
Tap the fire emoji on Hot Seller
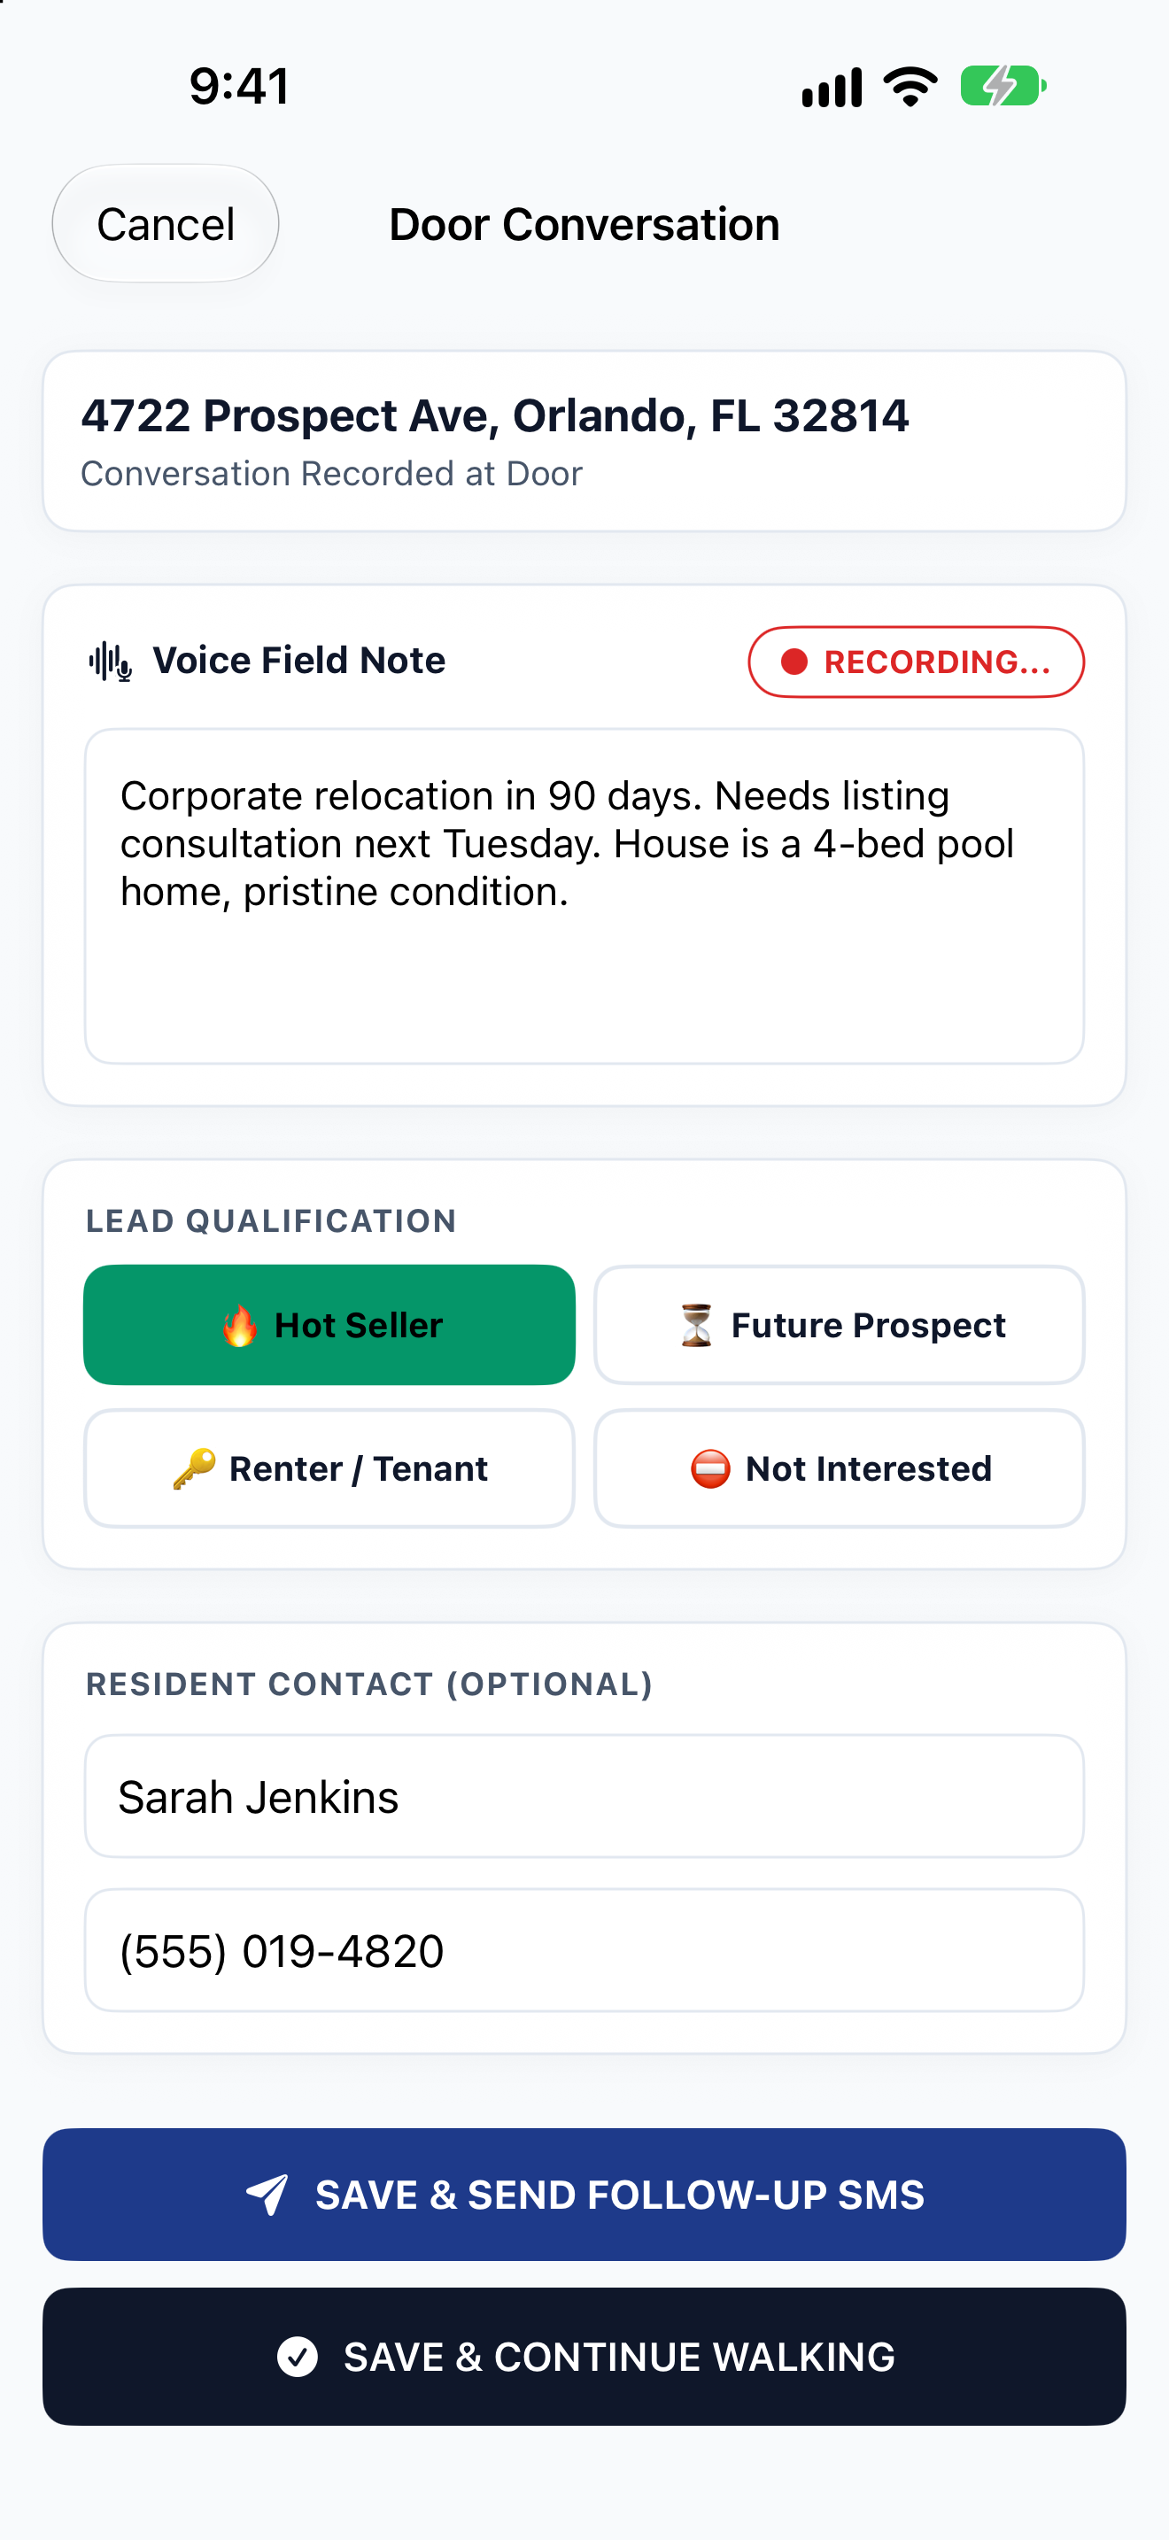click(239, 1325)
